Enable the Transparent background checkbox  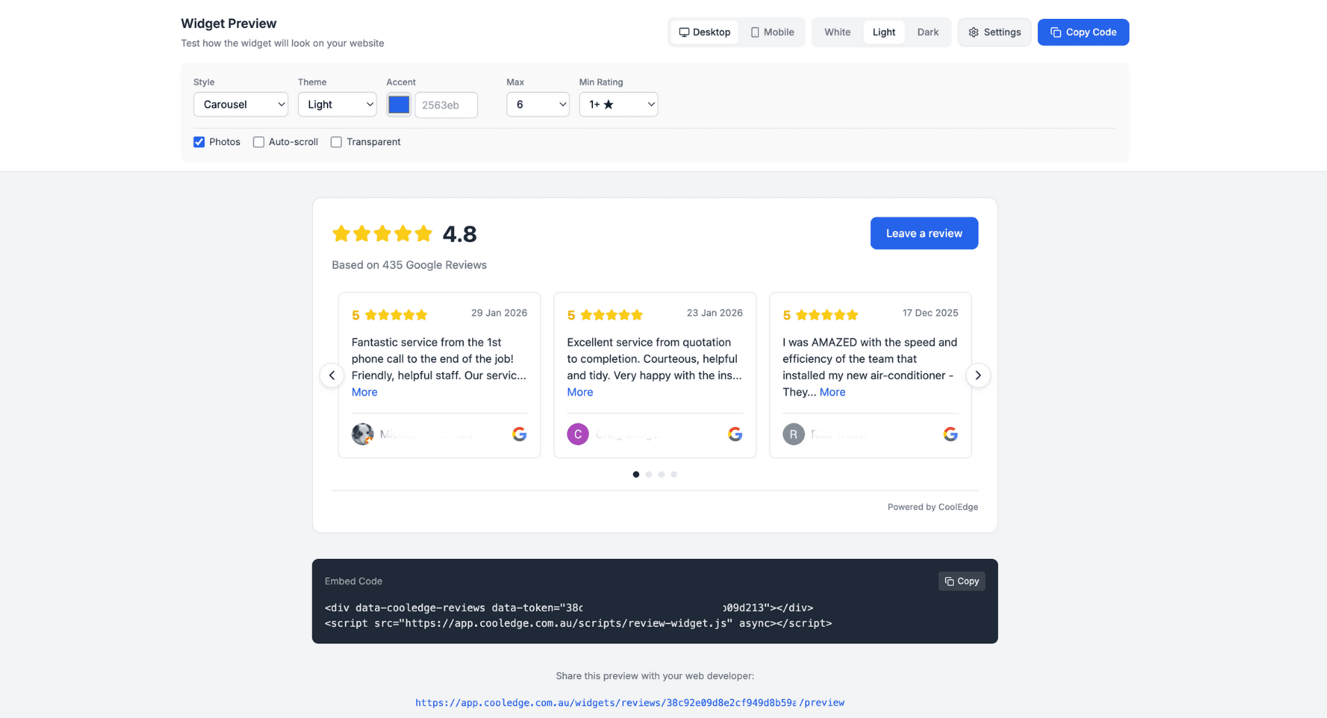336,142
